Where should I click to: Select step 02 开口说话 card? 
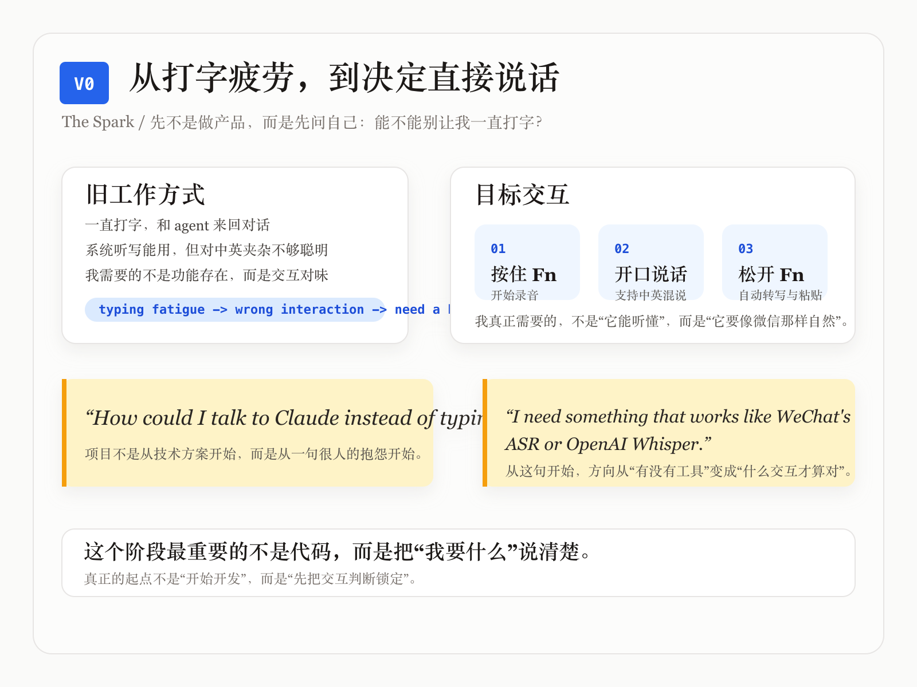point(650,263)
